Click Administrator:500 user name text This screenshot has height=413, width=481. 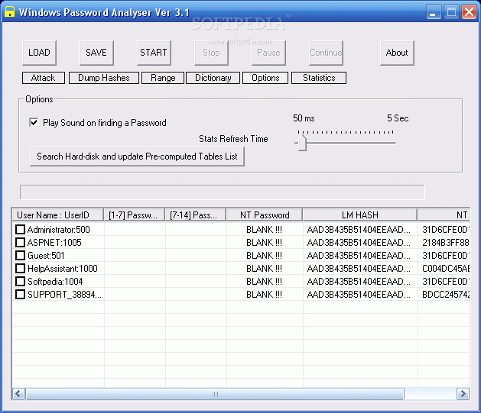(59, 230)
